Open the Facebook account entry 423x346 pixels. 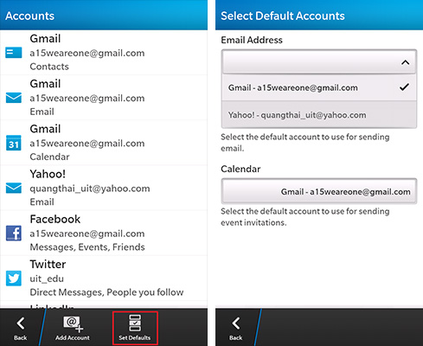[x=104, y=233]
